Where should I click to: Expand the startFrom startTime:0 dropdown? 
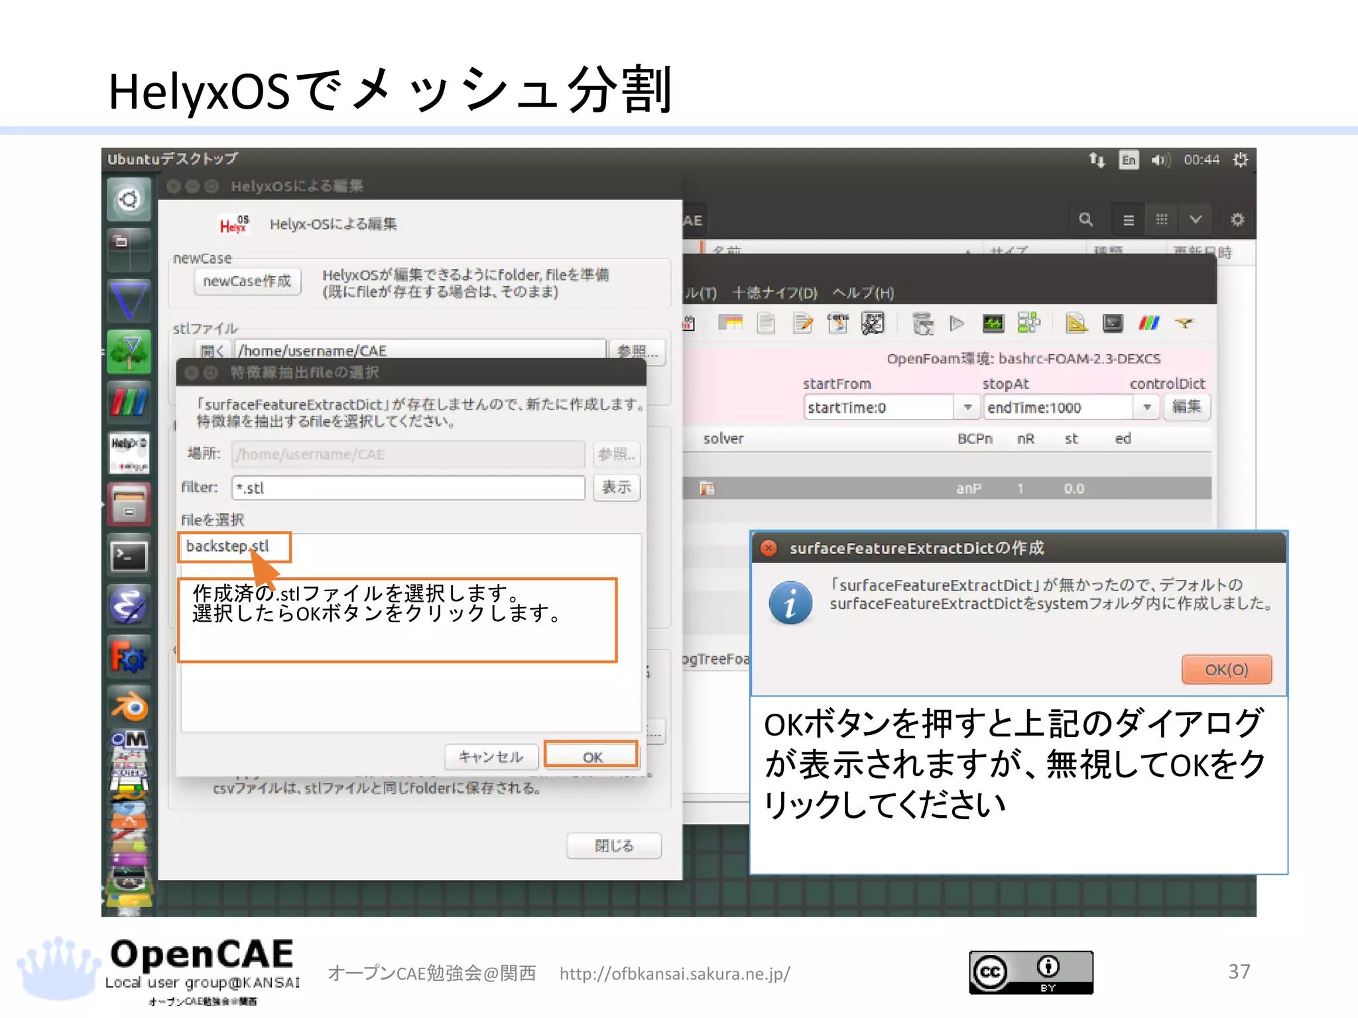[967, 408]
